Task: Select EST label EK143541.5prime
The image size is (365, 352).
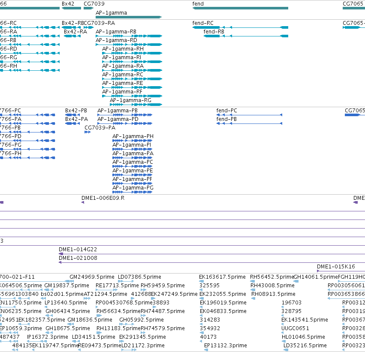Action: tap(305, 320)
